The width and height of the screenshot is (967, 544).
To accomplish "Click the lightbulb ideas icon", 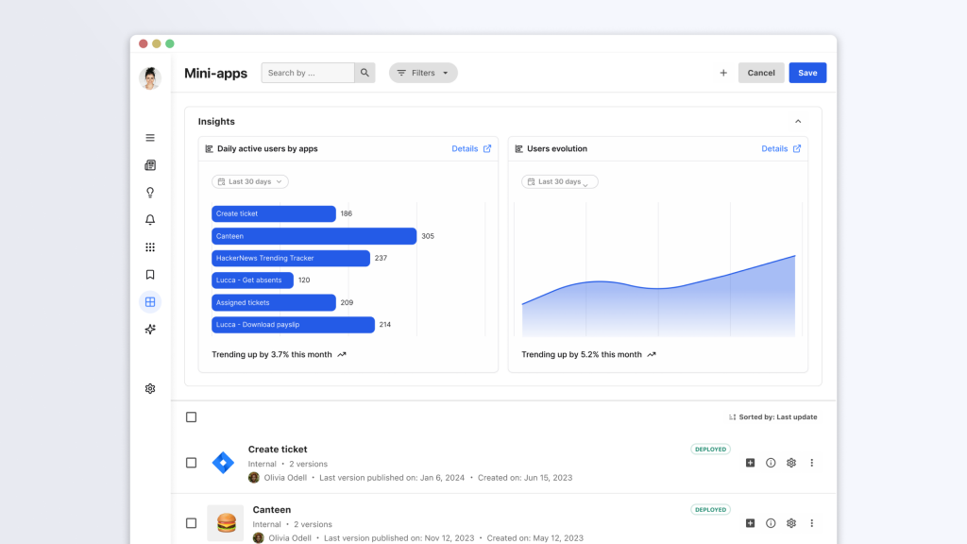I will [150, 193].
